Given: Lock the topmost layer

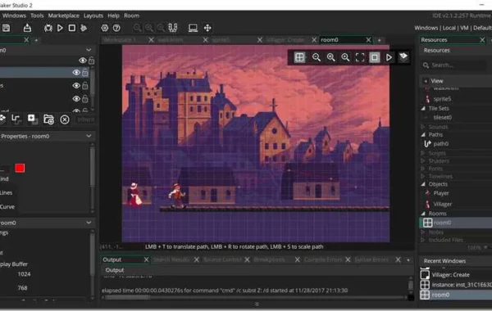Looking at the screenshot, I should (x=91, y=60).
